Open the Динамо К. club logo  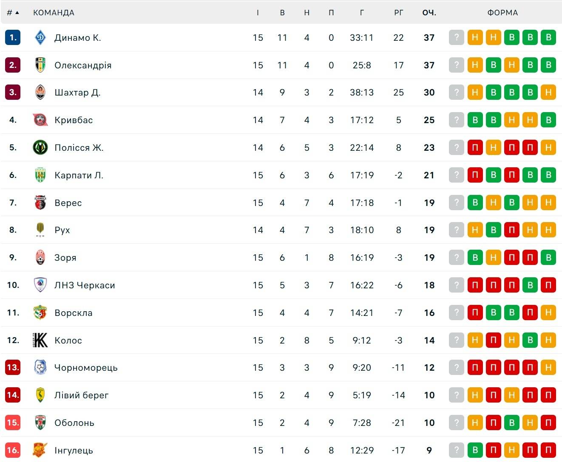pos(40,37)
